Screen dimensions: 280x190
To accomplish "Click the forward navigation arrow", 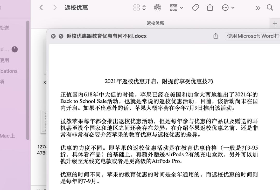I will pos(55,8).
